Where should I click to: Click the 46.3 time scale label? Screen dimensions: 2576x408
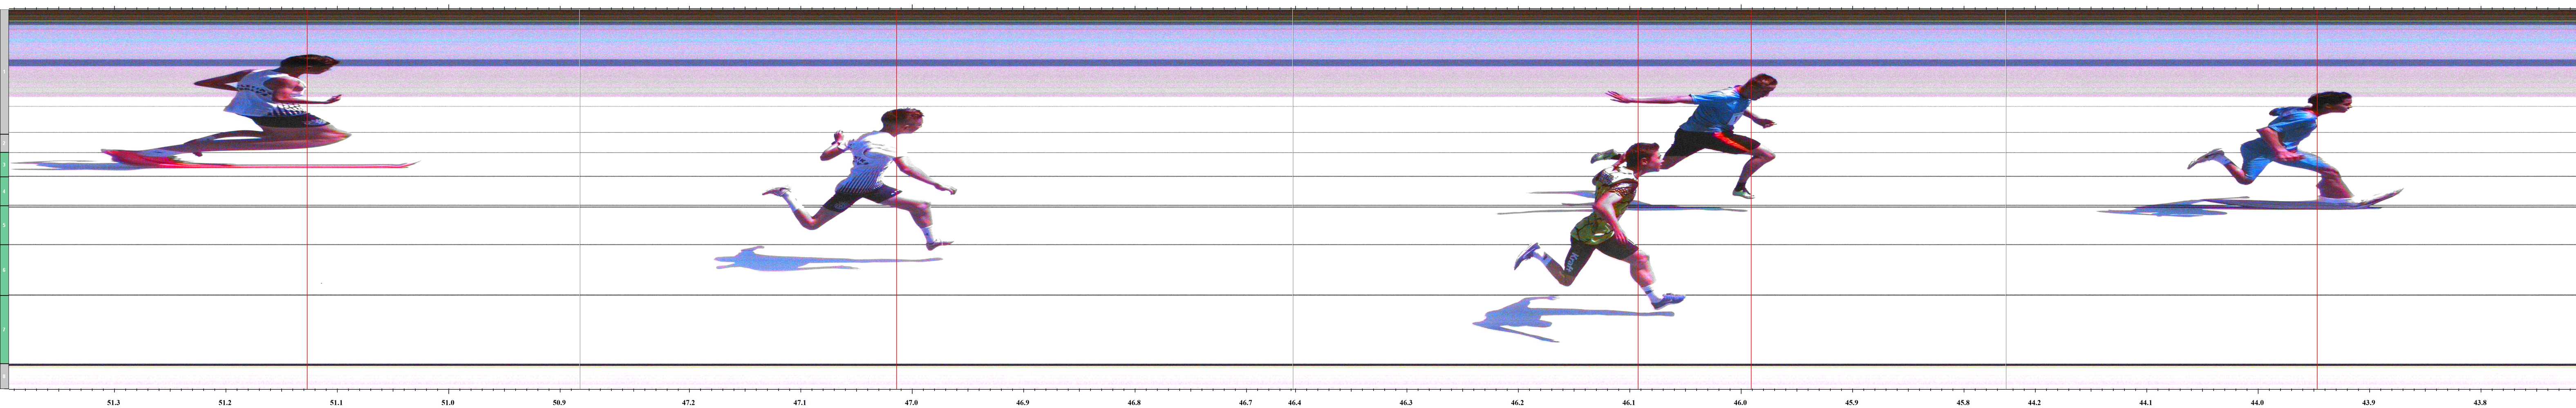(1406, 403)
